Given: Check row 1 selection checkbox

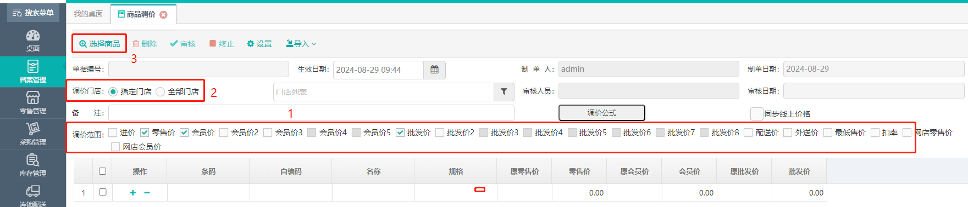Looking at the screenshot, I should (x=102, y=192).
